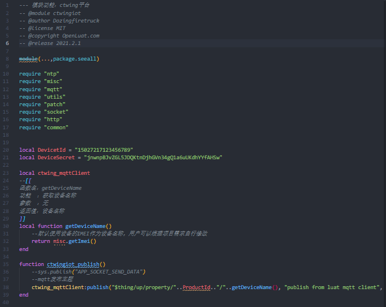Click the @module ctwingiot comment
Image resolution: width=386 pixels, height=307 pixels.
(x=50, y=13)
